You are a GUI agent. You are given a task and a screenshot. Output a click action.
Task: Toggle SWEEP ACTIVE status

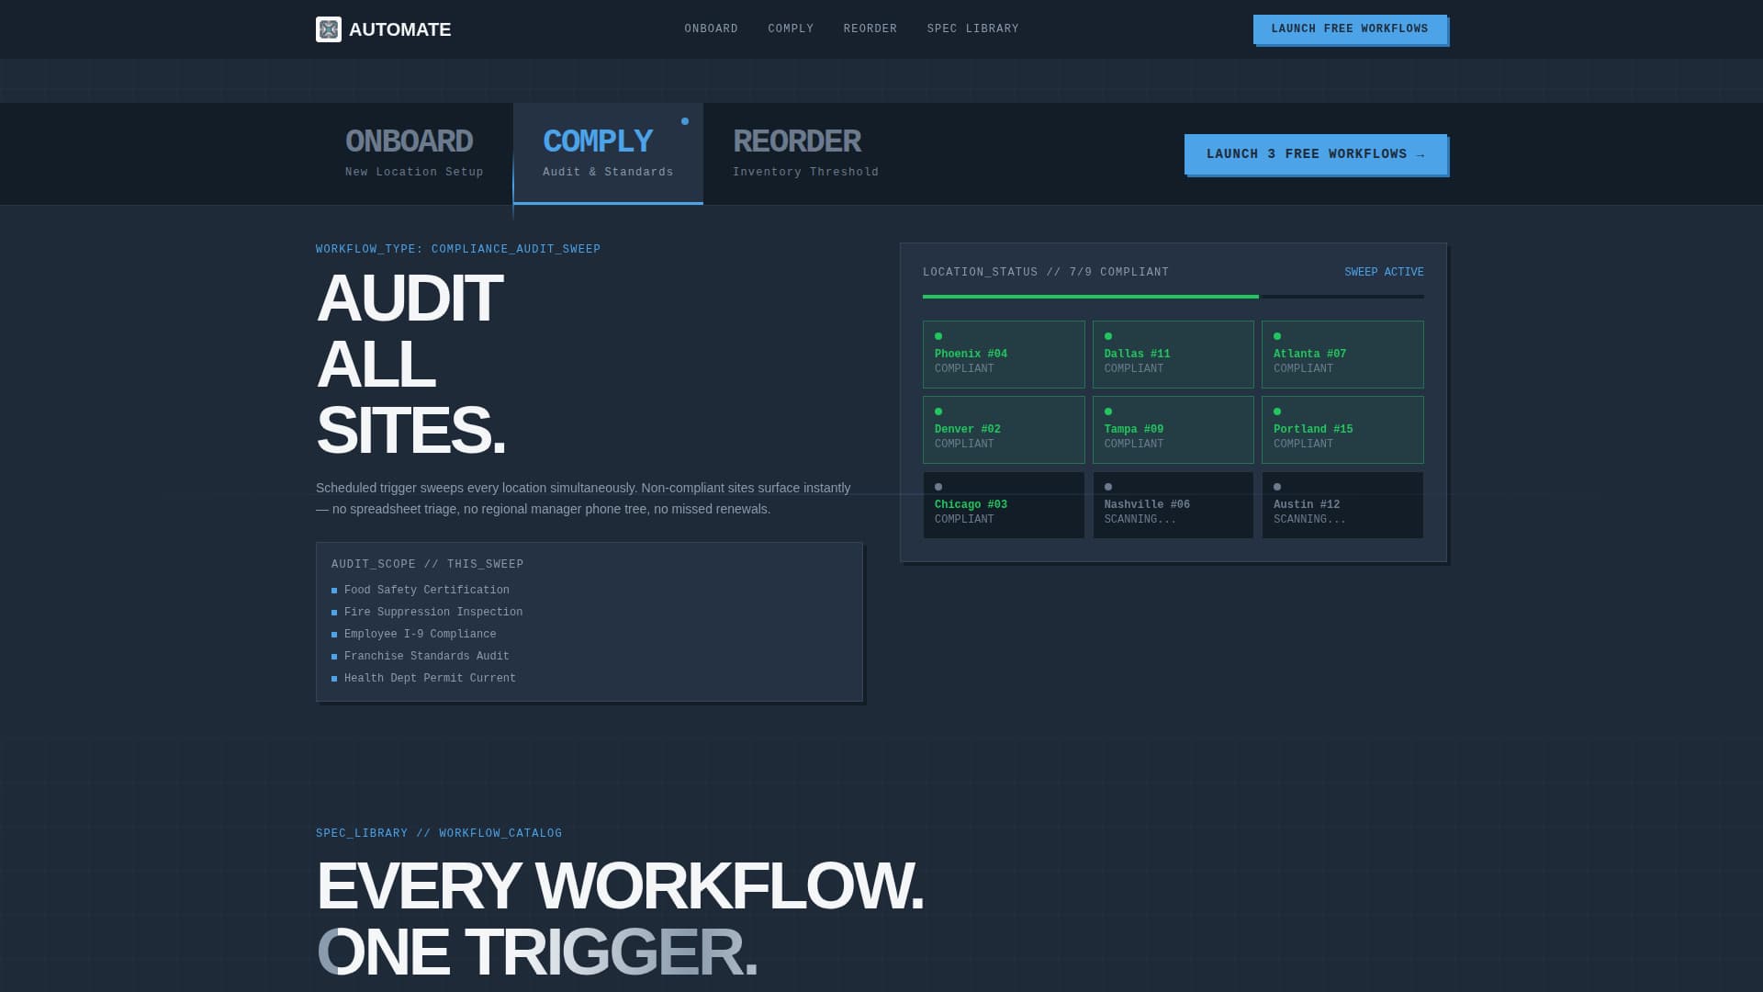point(1384,272)
